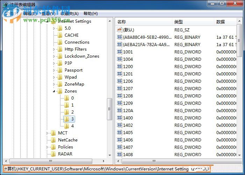Click the binary icon of value 1407

coord(120,147)
